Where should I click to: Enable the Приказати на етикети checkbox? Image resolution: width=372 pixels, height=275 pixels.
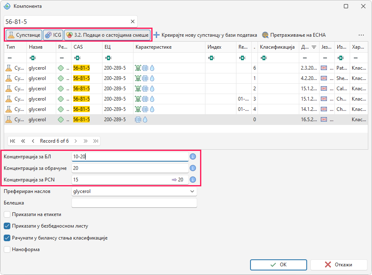(x=7, y=214)
